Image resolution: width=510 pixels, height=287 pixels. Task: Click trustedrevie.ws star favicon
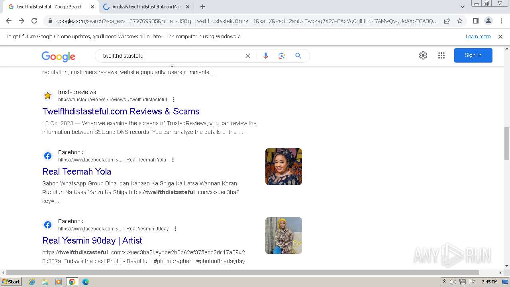tap(48, 96)
